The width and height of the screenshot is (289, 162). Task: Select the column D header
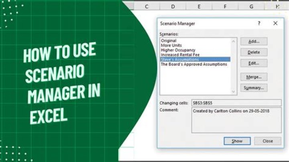(x=173, y=6)
